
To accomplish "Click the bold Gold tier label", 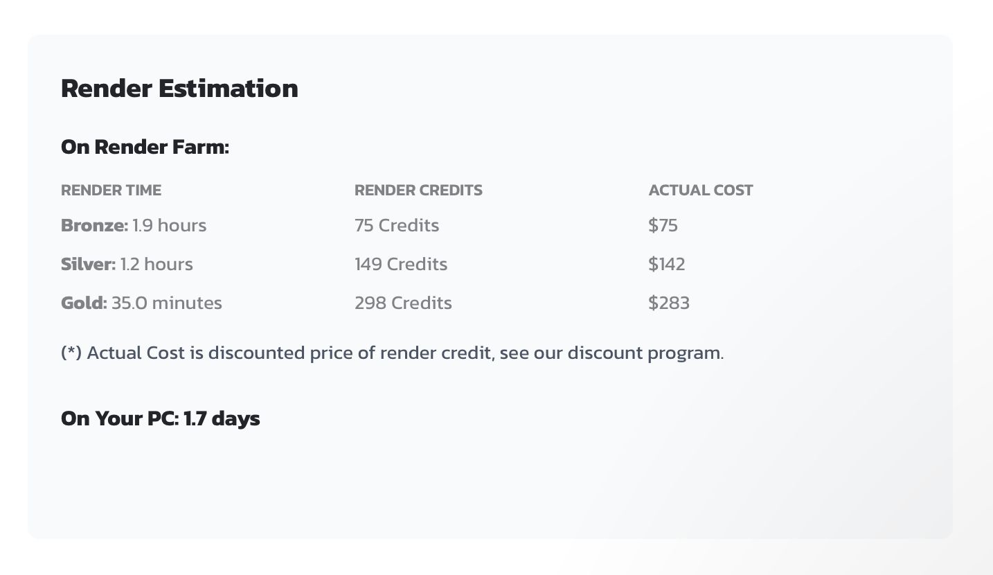I will coord(84,303).
